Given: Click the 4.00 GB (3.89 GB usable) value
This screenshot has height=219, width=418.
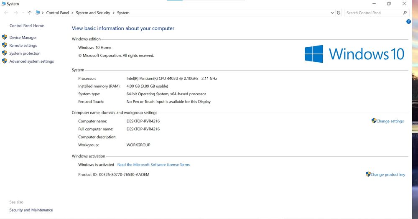Looking at the screenshot, I should (x=147, y=87).
